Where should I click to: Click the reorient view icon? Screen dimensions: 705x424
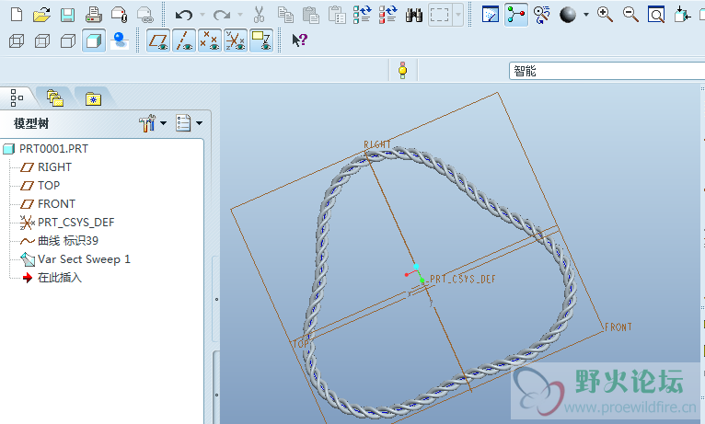682,15
